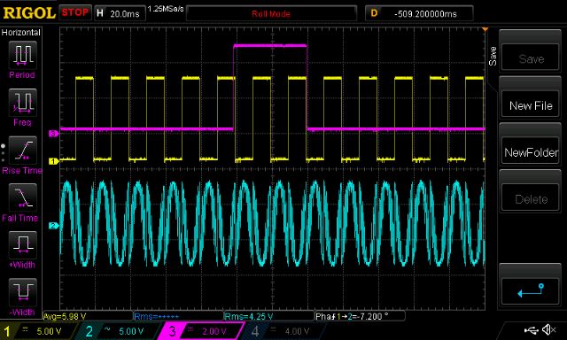Toggle the muted speaker sound icon
The width and height of the screenshot is (567, 340).
pos(549,329)
